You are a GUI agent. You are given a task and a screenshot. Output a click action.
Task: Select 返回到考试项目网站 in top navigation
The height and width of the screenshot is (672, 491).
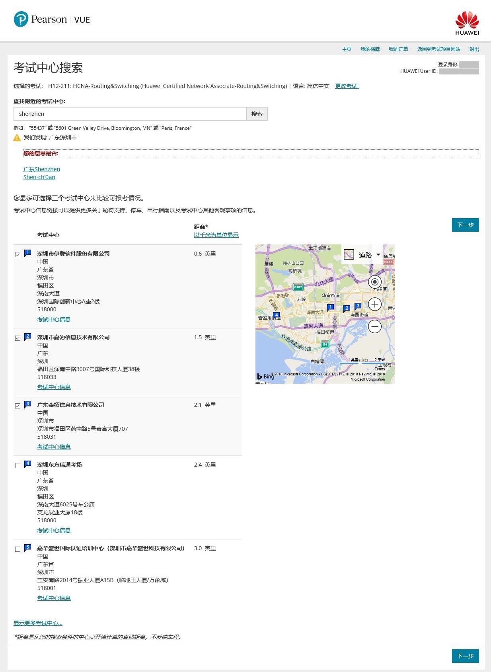pos(438,49)
